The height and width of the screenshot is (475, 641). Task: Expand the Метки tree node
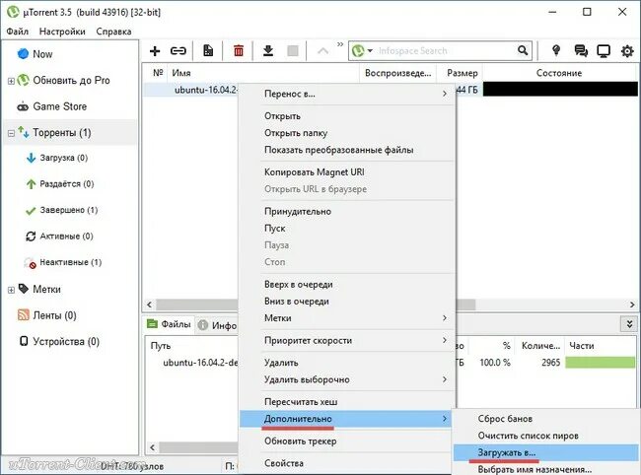point(11,290)
